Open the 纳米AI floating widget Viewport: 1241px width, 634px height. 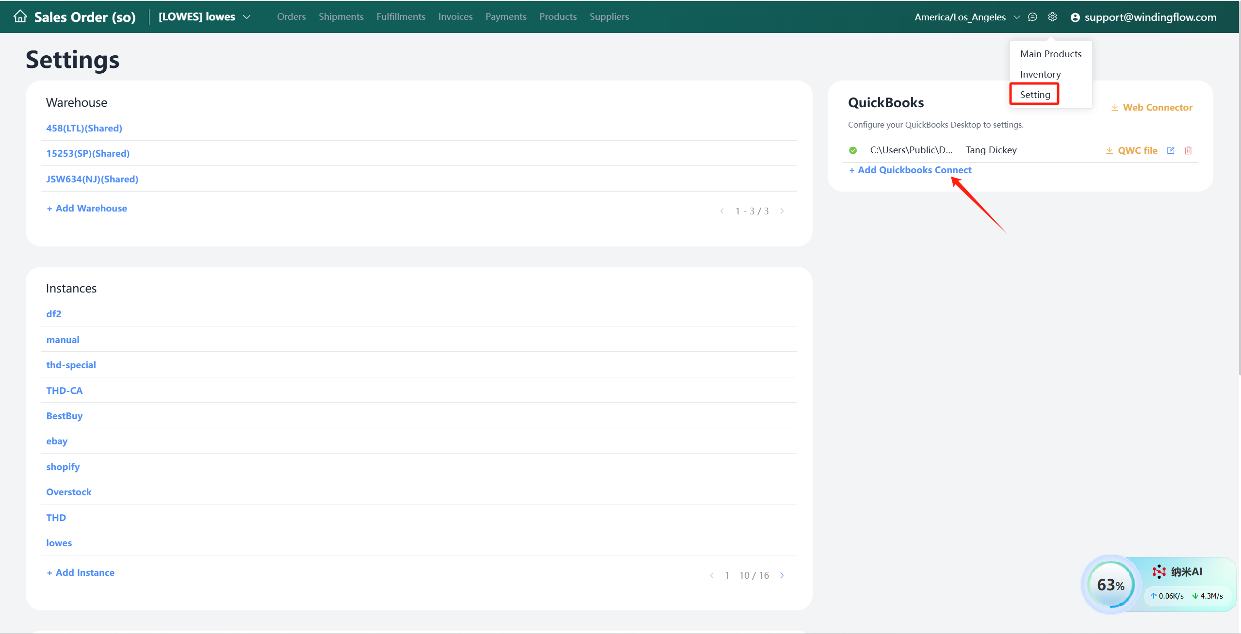1186,571
